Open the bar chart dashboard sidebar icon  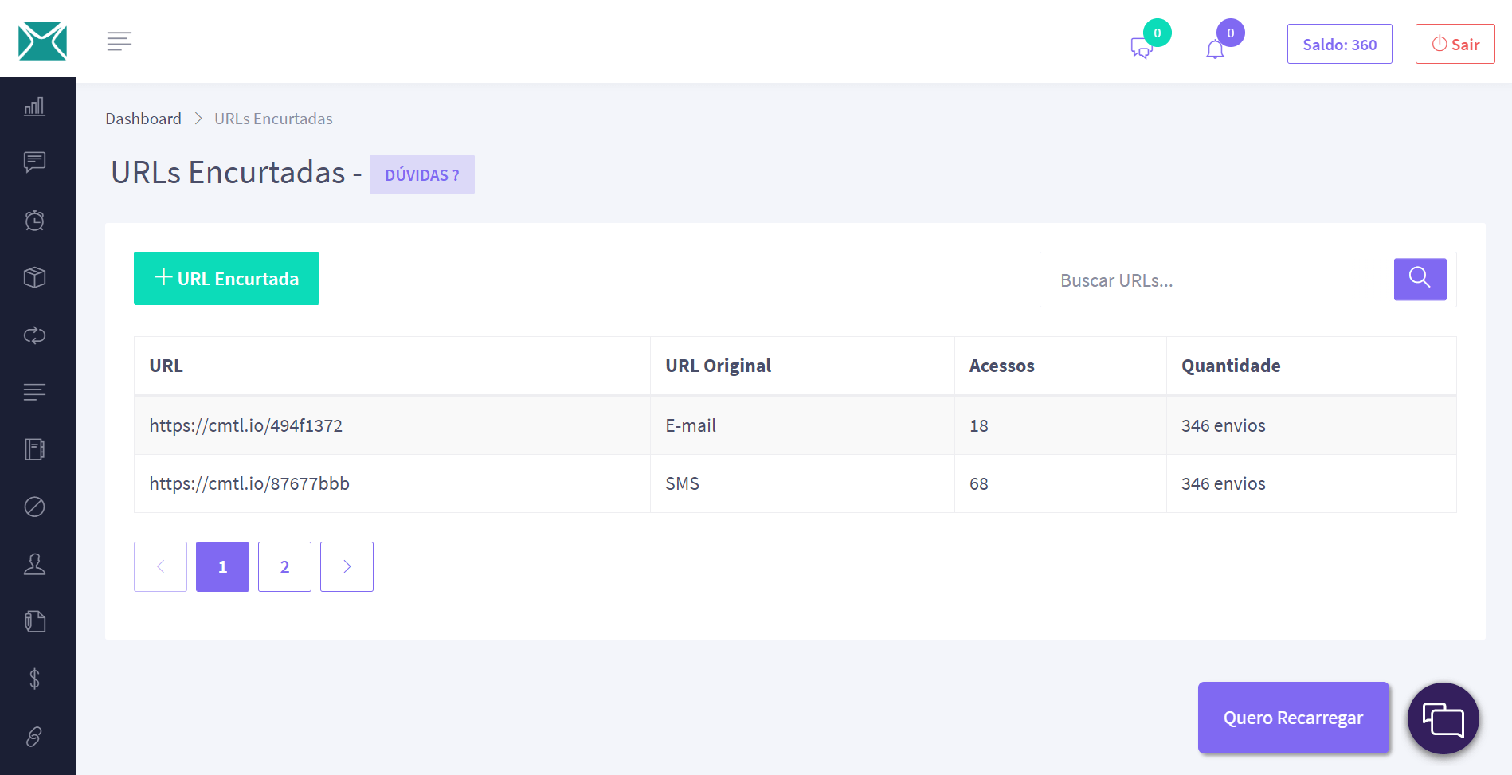34,107
